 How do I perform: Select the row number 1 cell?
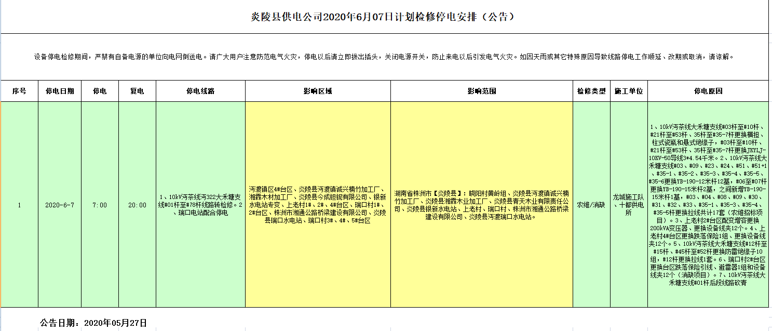pos(19,205)
